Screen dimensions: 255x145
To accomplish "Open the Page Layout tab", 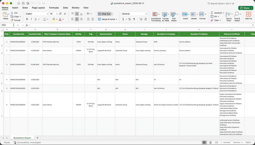I will click(x=38, y=8).
